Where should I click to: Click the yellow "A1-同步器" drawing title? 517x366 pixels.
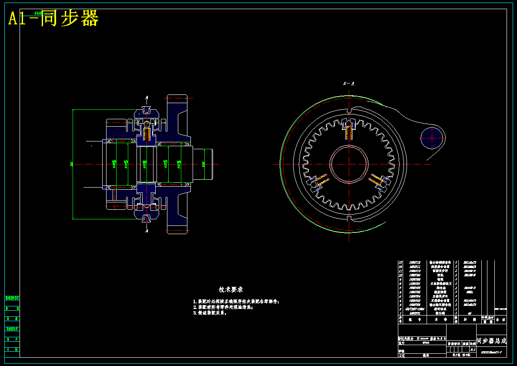click(x=53, y=18)
